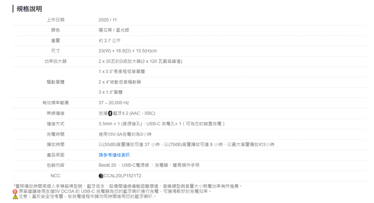Select the 1 x 5.5" woofer driver text
Image resolution: width=374 pixels, height=203 pixels.
(x=122, y=72)
